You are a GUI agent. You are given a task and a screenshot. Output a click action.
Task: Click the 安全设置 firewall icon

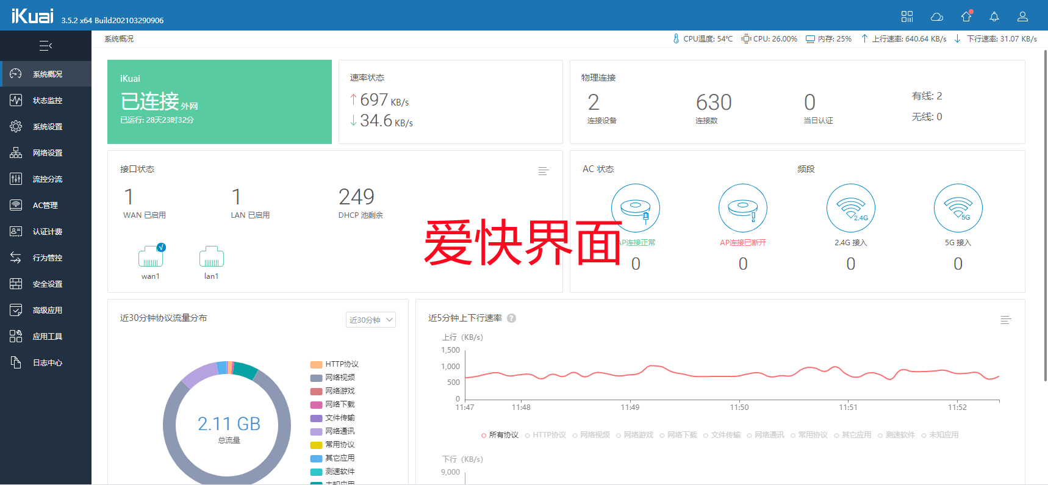pos(16,284)
